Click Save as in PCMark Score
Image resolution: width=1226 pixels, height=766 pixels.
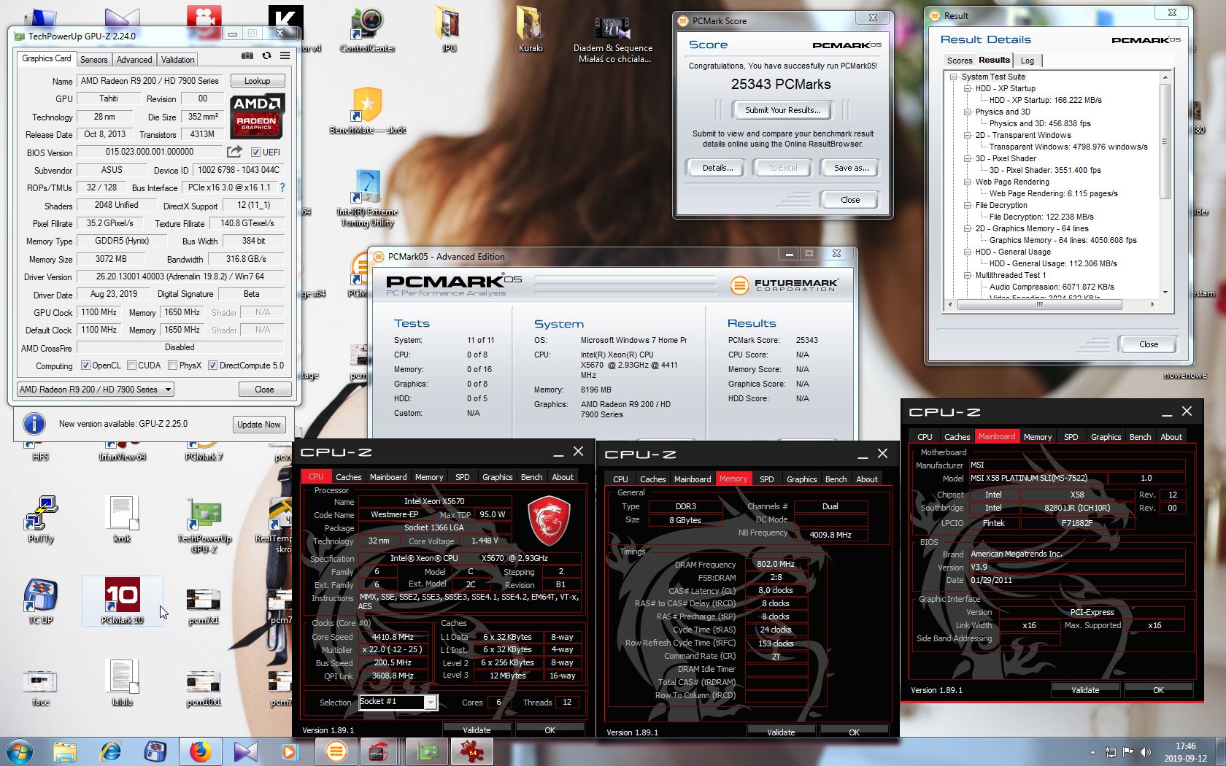click(x=851, y=168)
